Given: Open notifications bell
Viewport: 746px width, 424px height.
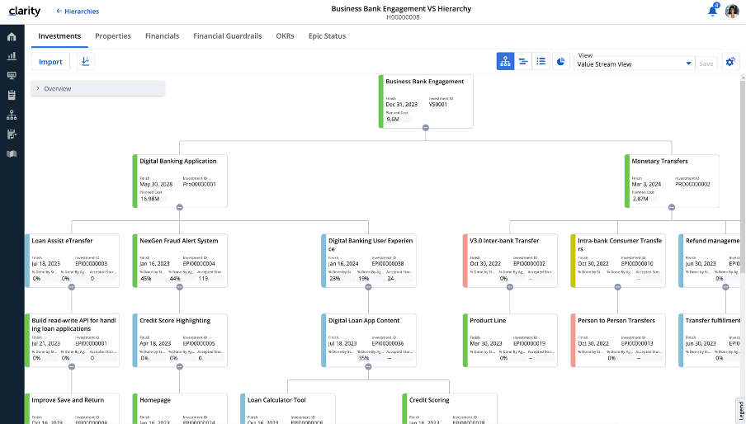Looking at the screenshot, I should [x=713, y=11].
